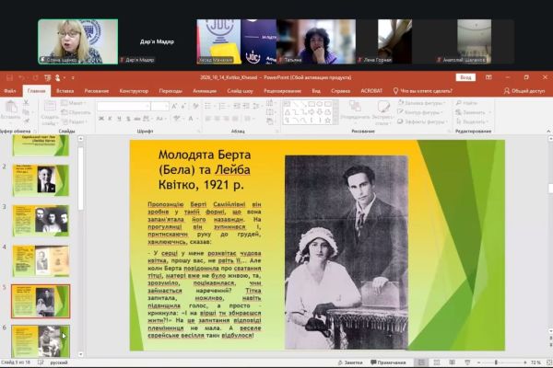This screenshot has width=553, height=368.
Task: Click line spacing icon
Action: 257,106
